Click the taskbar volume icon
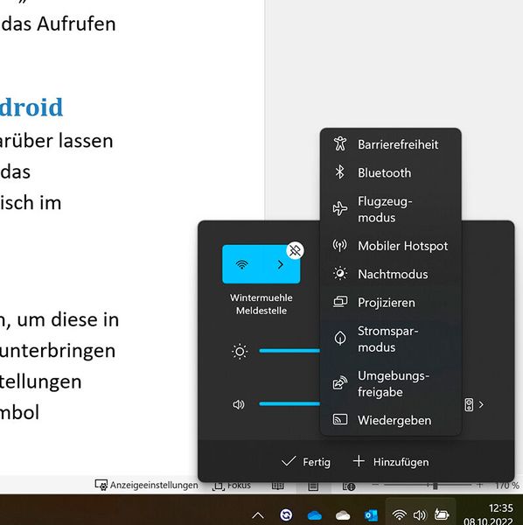 (420, 514)
